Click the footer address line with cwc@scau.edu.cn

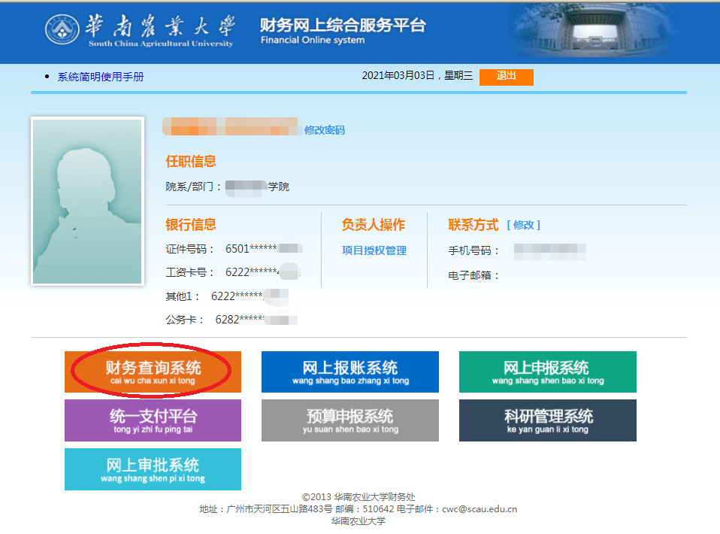pyautogui.click(x=358, y=509)
